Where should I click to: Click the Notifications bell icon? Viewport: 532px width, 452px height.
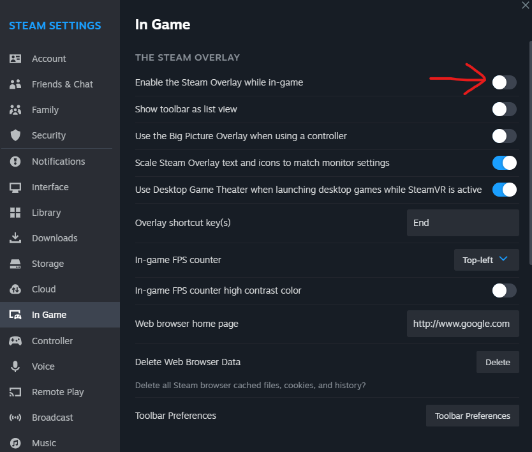(15, 162)
